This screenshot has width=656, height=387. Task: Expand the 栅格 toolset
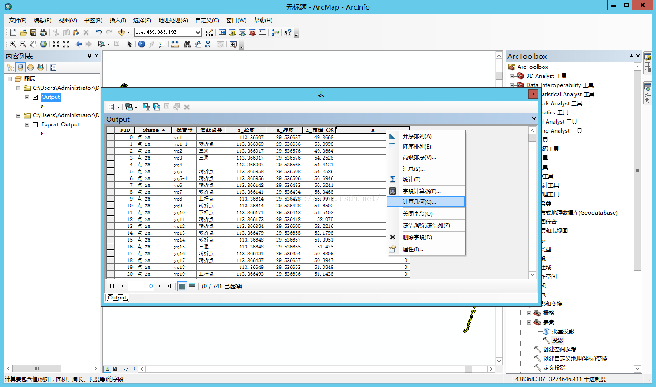pos(529,313)
